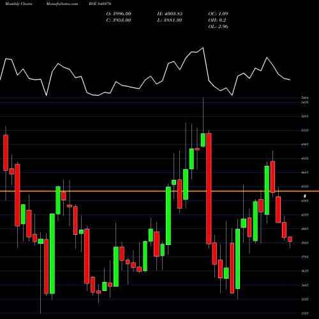319x319 pixels.
Task: Click the 5285 price axis label
Action: (x=305, y=116)
